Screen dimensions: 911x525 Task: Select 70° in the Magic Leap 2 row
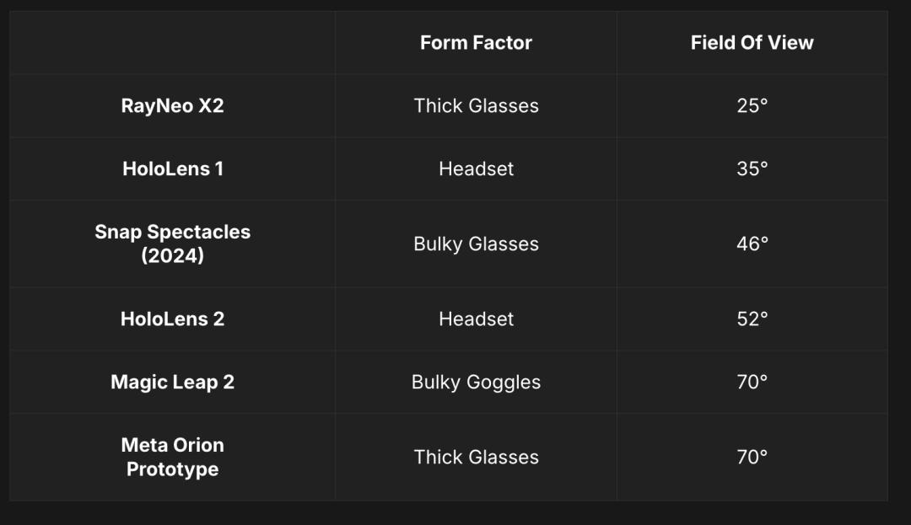pos(752,382)
